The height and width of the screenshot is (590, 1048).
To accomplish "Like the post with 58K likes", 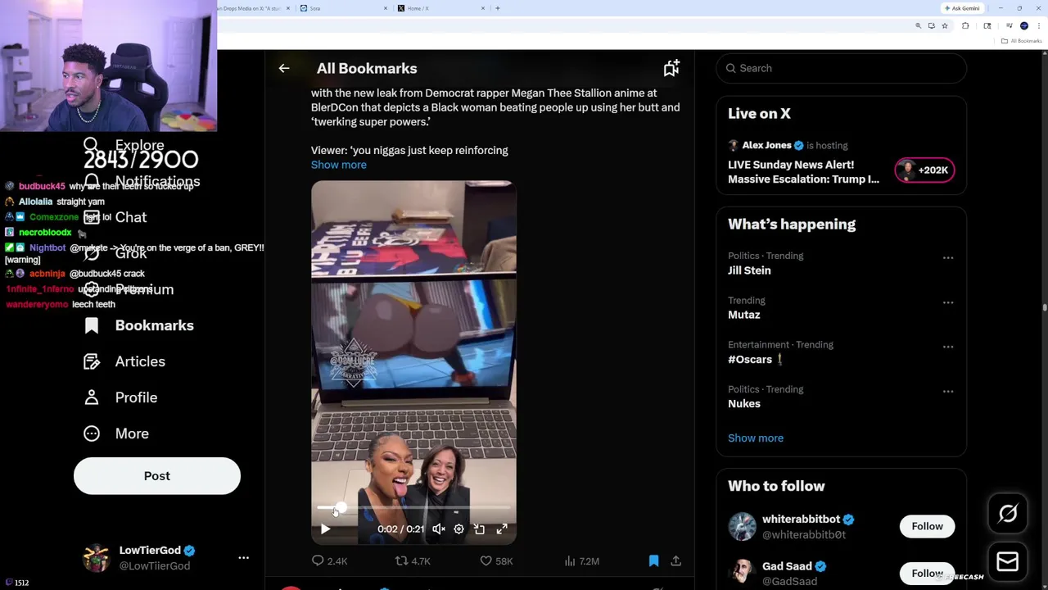I will point(496,561).
